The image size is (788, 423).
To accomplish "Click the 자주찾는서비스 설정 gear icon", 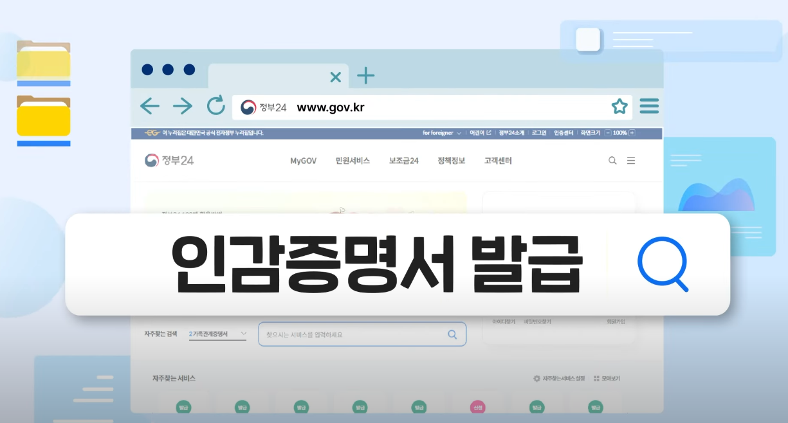I will click(x=536, y=379).
